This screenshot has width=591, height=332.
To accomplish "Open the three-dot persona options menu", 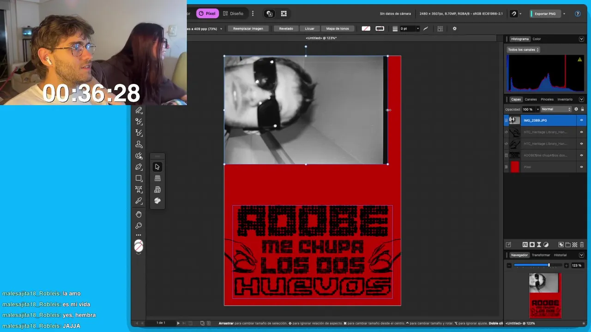I will coord(253,13).
